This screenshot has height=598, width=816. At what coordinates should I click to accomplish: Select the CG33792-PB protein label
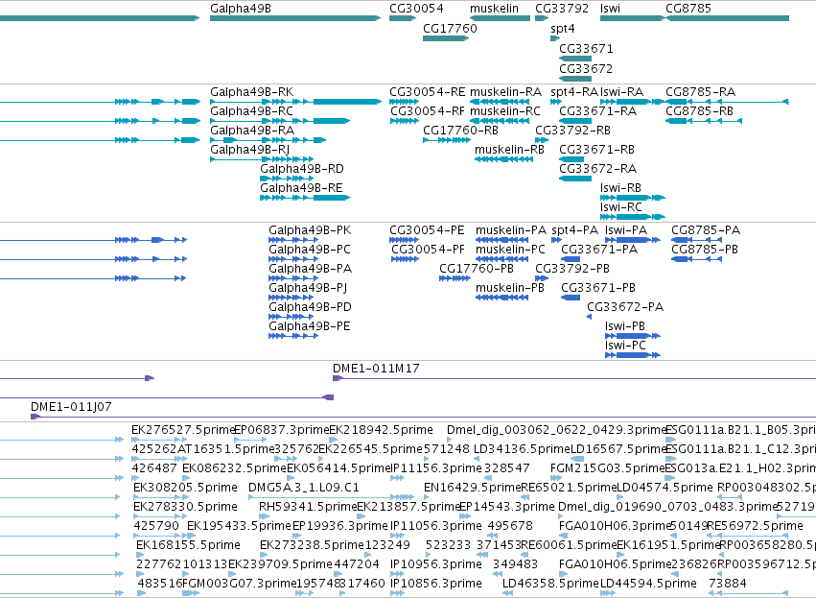(572, 268)
